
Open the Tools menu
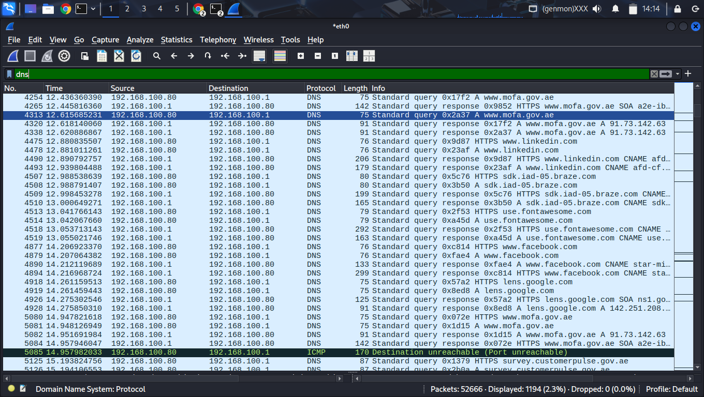(x=290, y=40)
